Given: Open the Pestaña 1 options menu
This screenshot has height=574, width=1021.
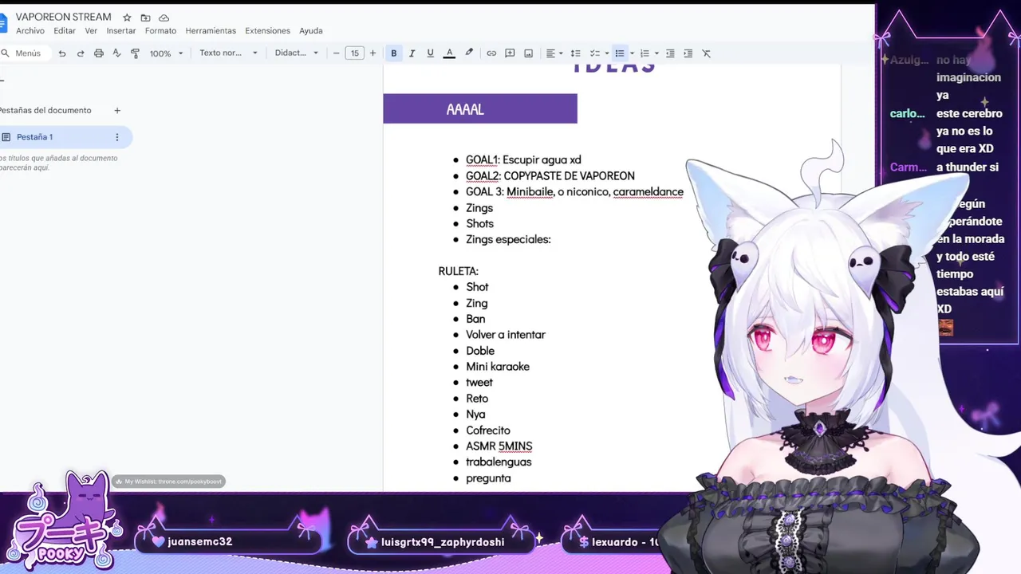Looking at the screenshot, I should [116, 137].
